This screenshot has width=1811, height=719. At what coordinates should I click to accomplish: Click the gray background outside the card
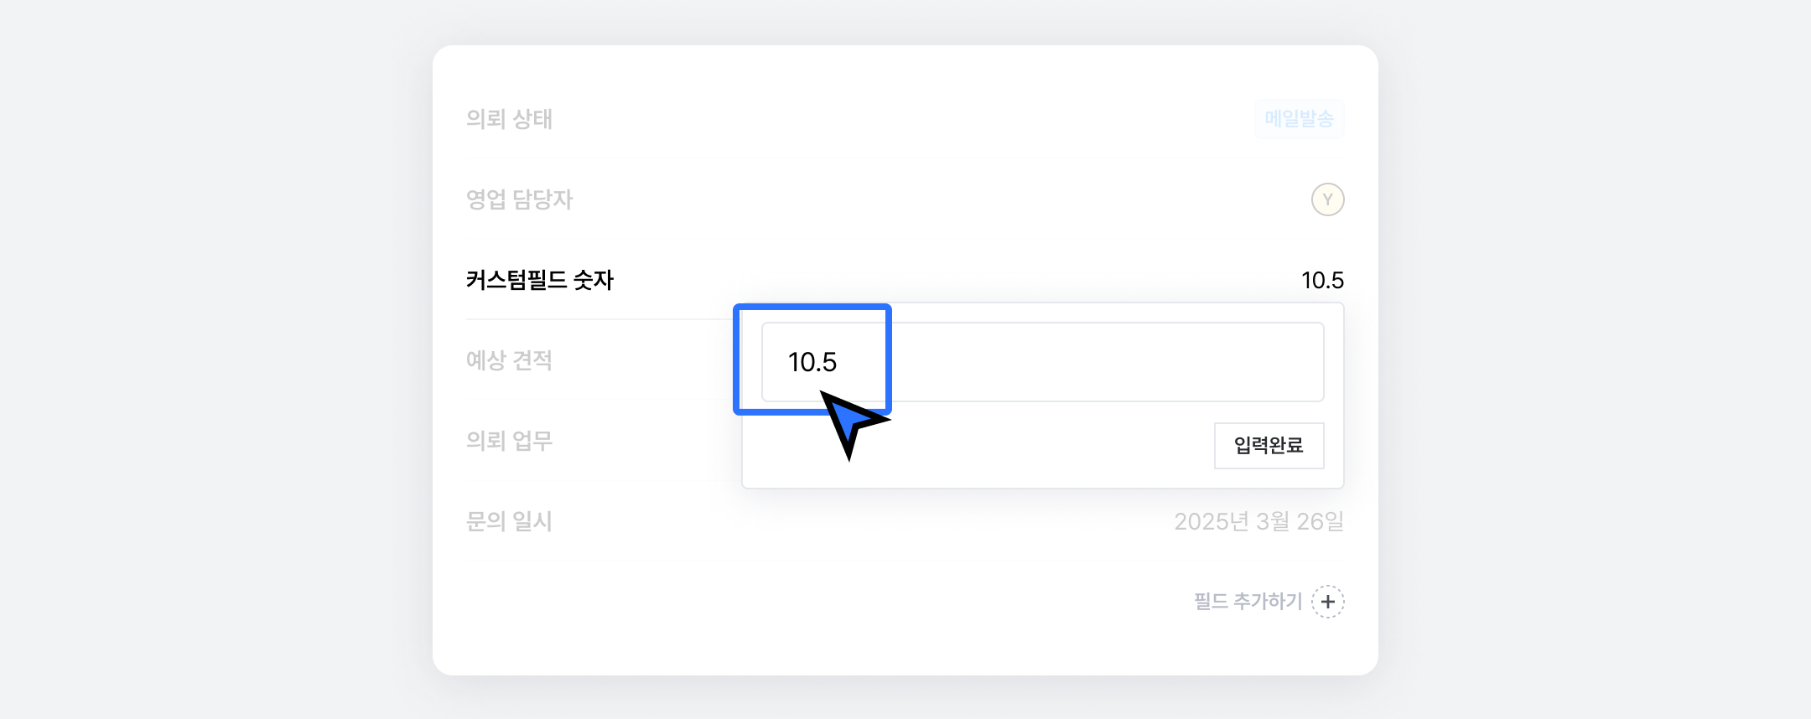pos(210,360)
